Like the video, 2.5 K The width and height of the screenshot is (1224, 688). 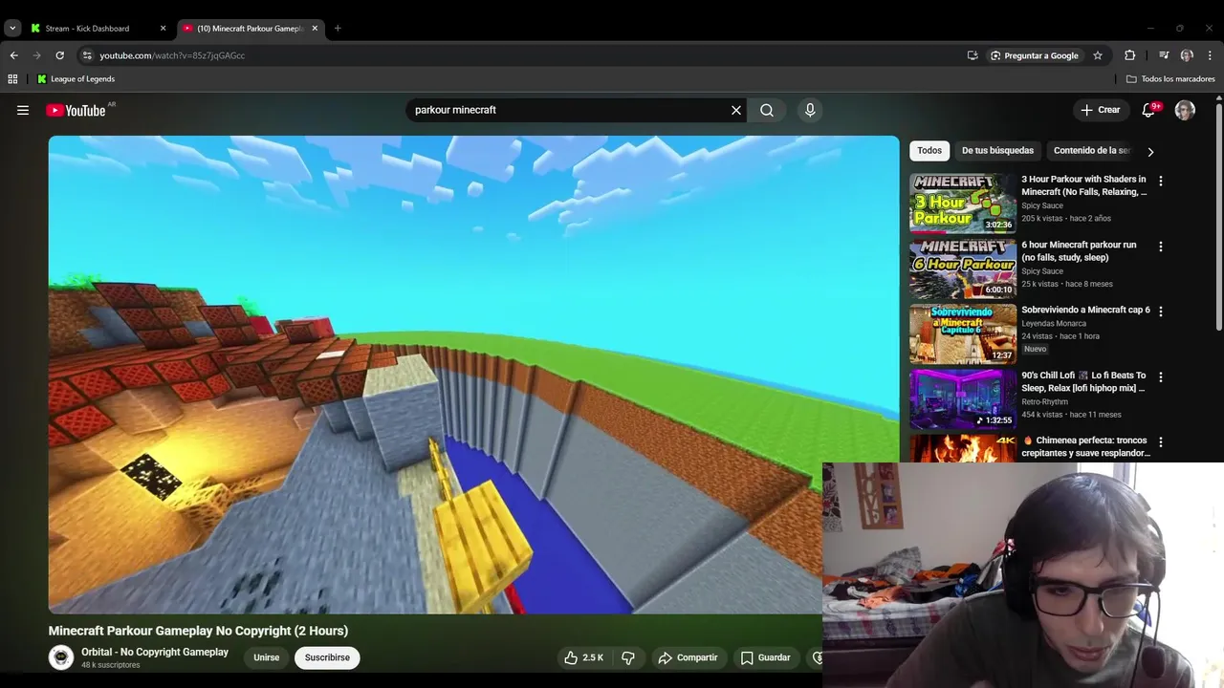[x=583, y=657]
